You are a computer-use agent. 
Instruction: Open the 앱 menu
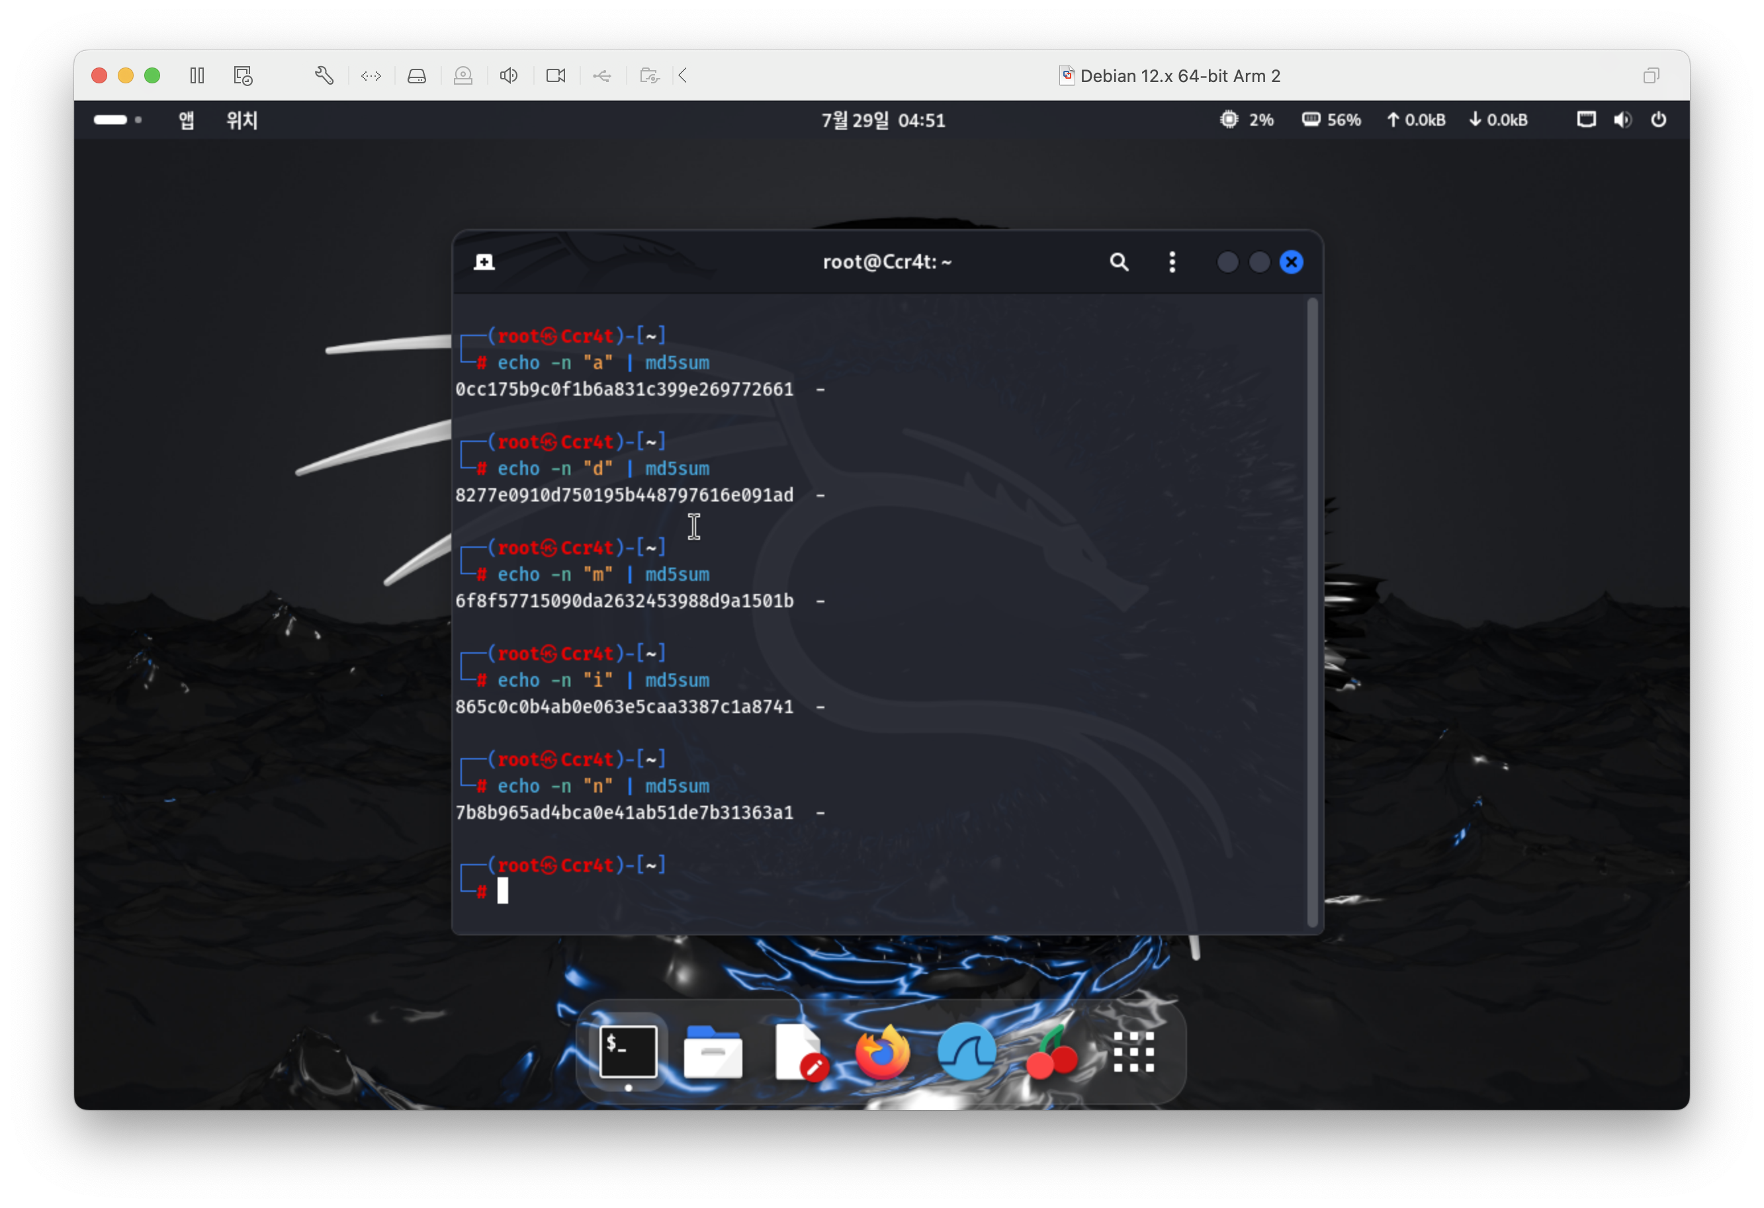point(186,120)
